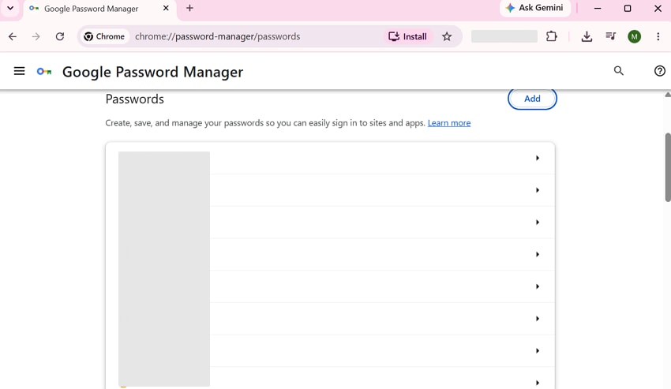Open the help question mark icon
The image size is (671, 389).
(x=659, y=71)
